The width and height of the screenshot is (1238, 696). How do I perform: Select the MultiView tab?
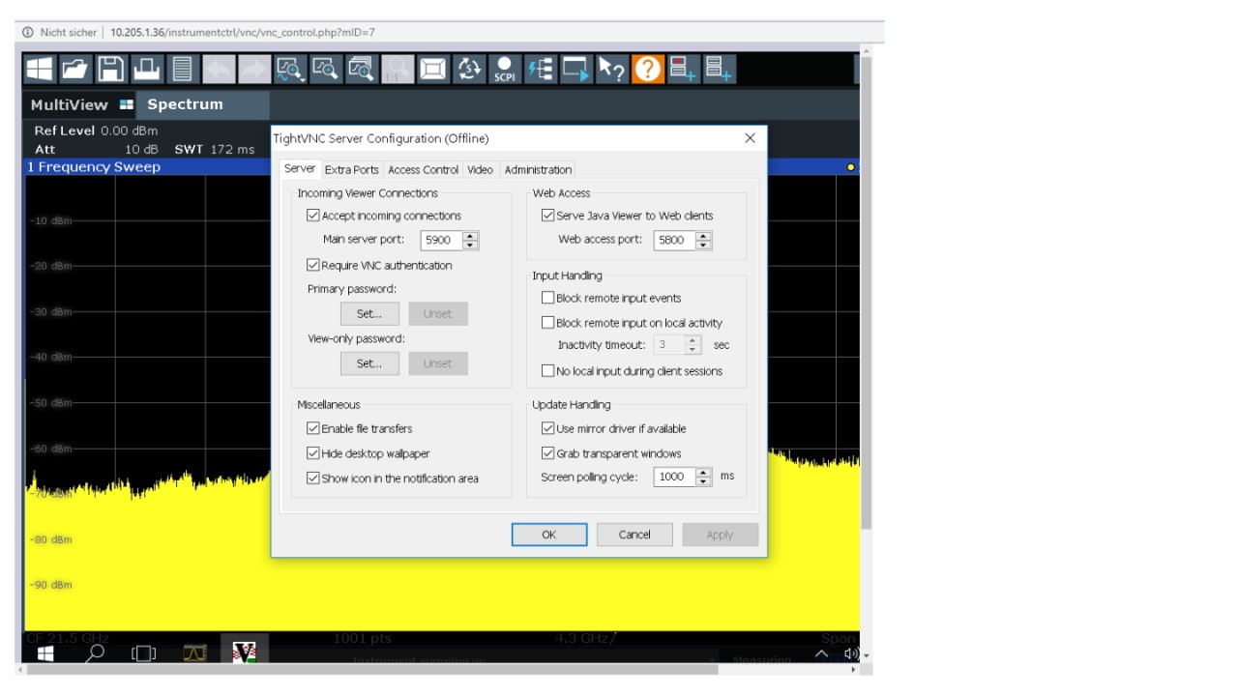tap(82, 104)
